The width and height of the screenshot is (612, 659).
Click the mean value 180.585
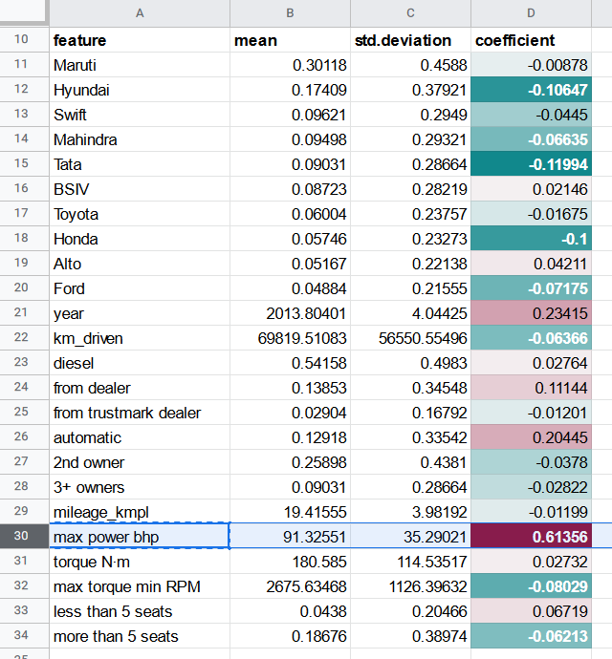tap(290, 561)
